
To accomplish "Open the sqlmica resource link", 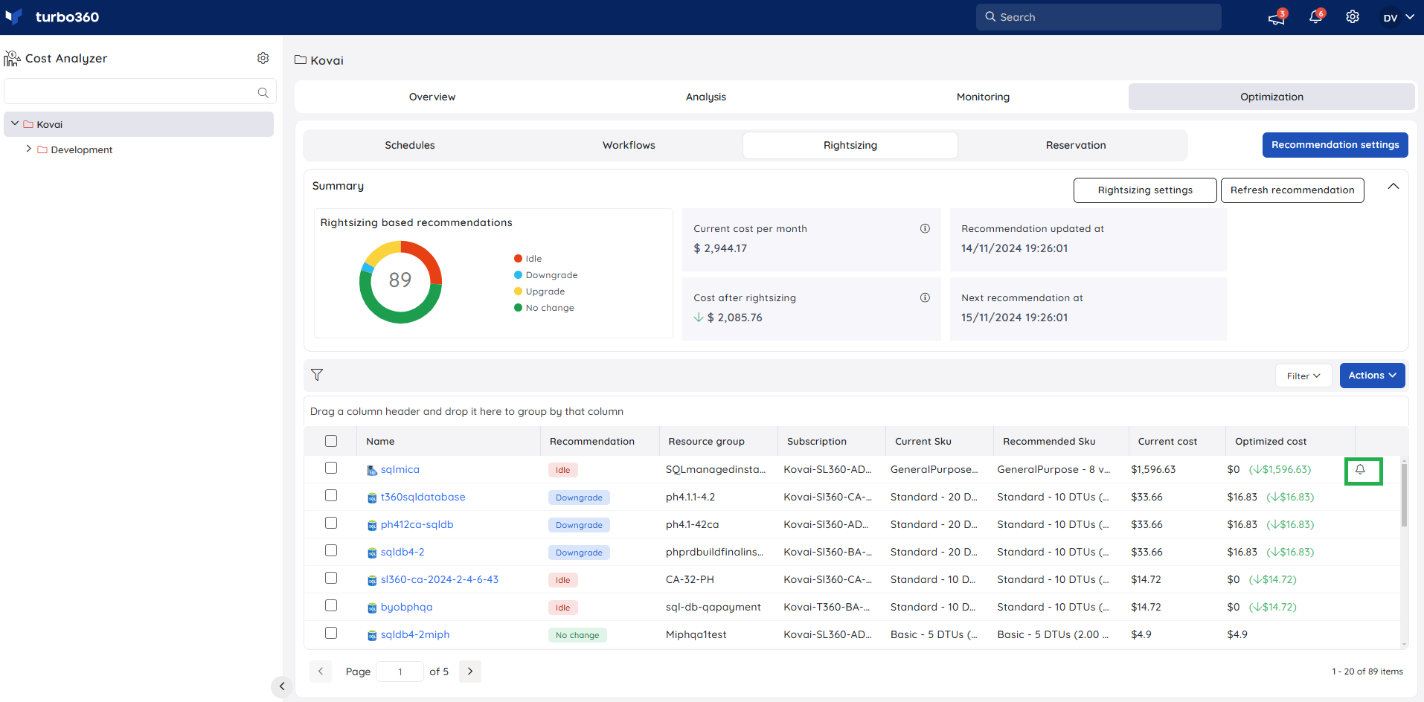I will click(x=400, y=469).
